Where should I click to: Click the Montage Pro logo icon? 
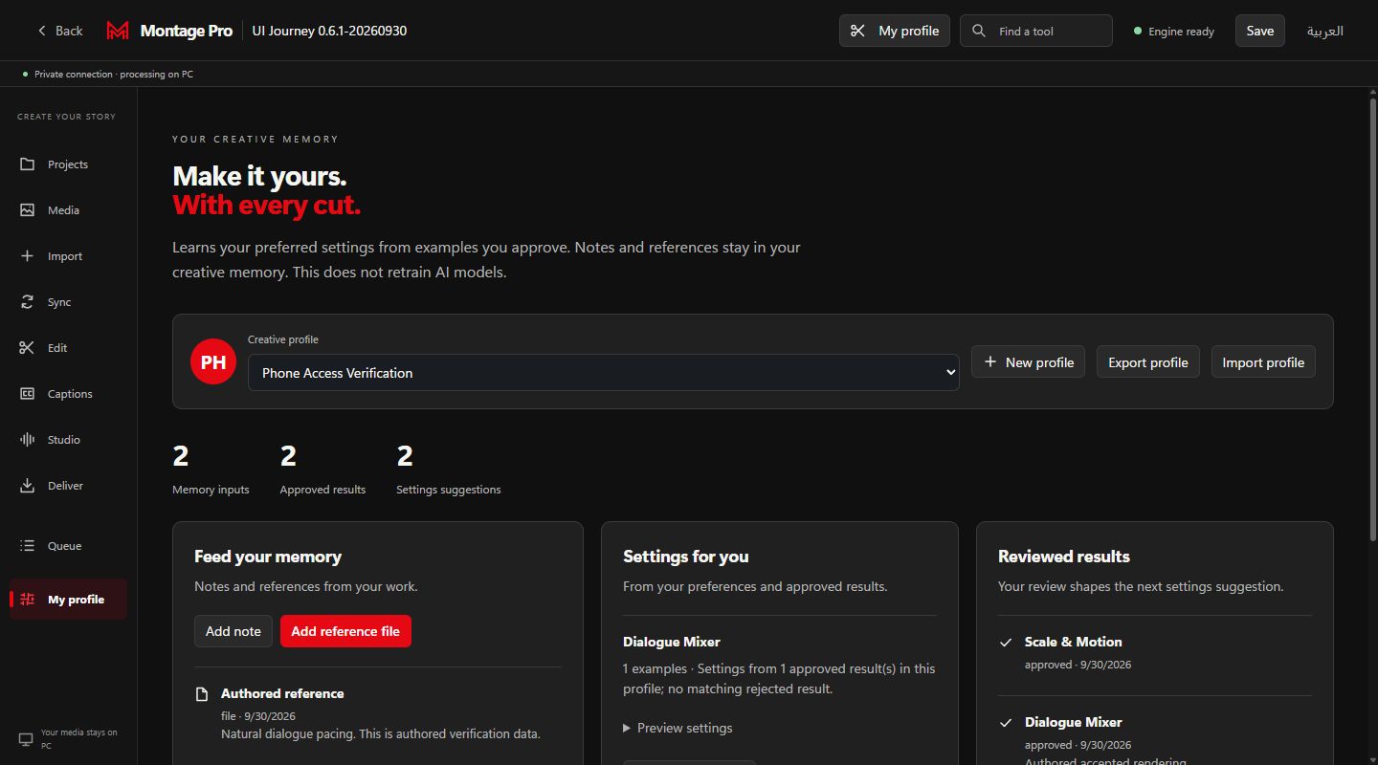click(118, 31)
